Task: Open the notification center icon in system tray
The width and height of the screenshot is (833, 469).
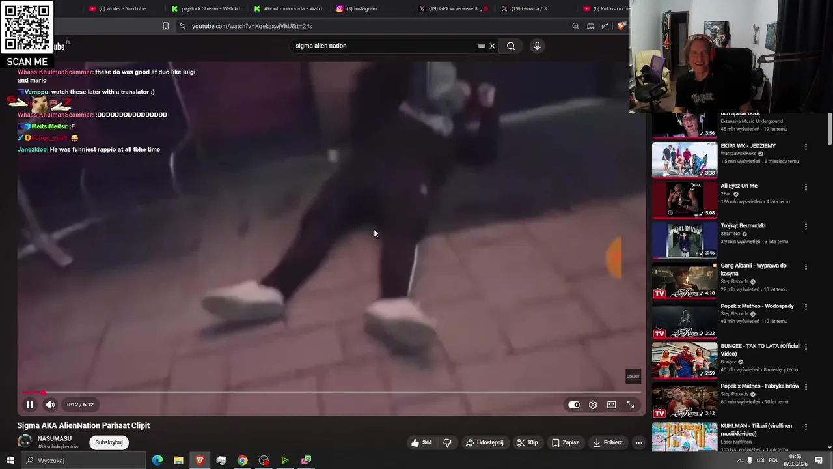Action: [x=819, y=461]
